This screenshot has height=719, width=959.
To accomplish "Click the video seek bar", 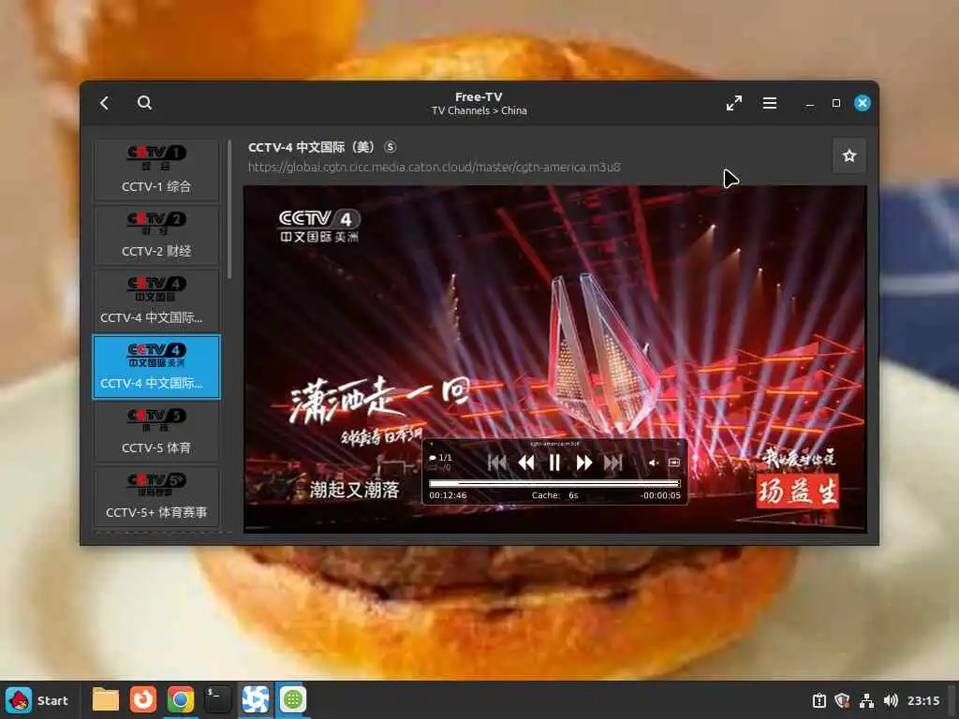I will pyautogui.click(x=554, y=484).
